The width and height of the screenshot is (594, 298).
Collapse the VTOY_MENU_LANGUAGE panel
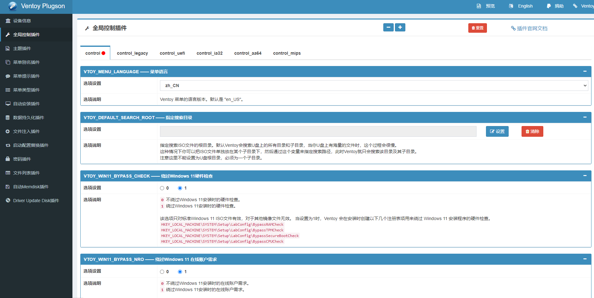point(585,71)
